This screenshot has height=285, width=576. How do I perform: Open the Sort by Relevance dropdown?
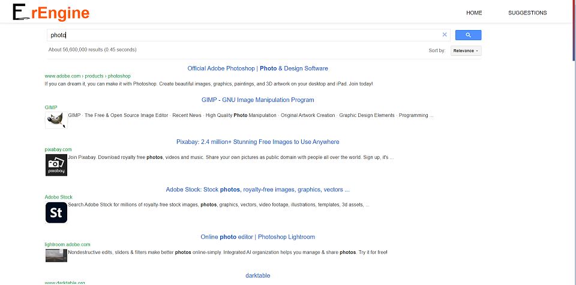466,50
